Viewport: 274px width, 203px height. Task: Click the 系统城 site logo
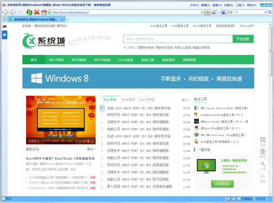(x=44, y=41)
